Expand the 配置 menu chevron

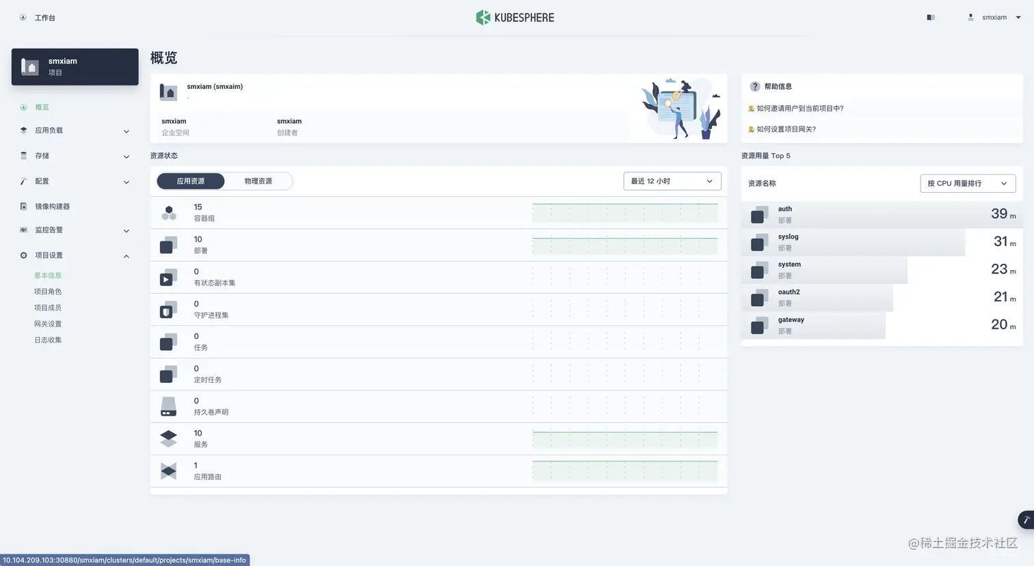tap(126, 182)
